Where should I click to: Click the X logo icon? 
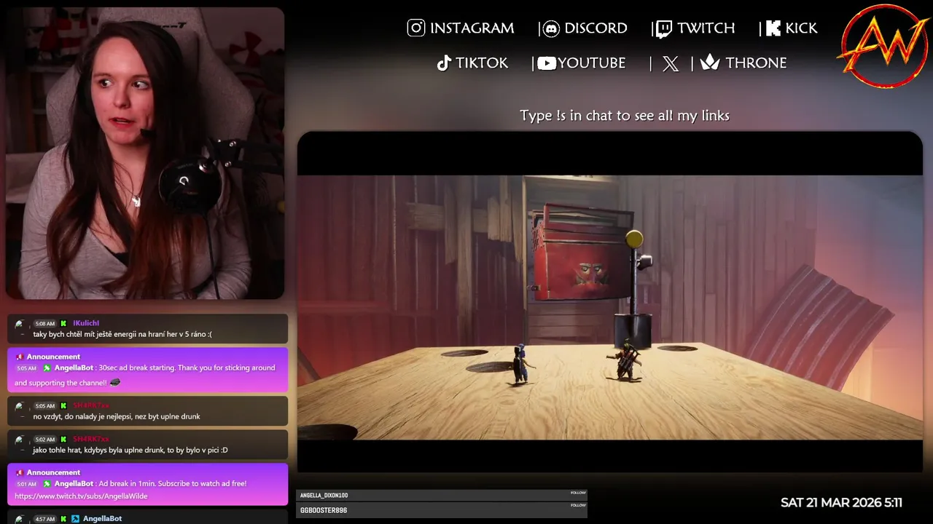[x=671, y=63]
